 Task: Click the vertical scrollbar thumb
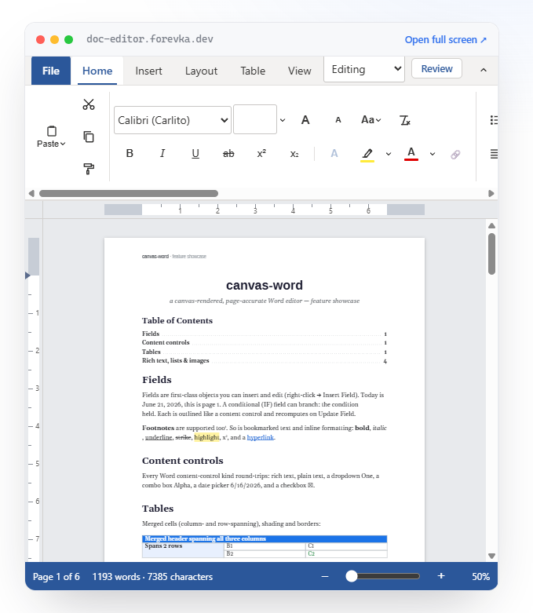(492, 254)
